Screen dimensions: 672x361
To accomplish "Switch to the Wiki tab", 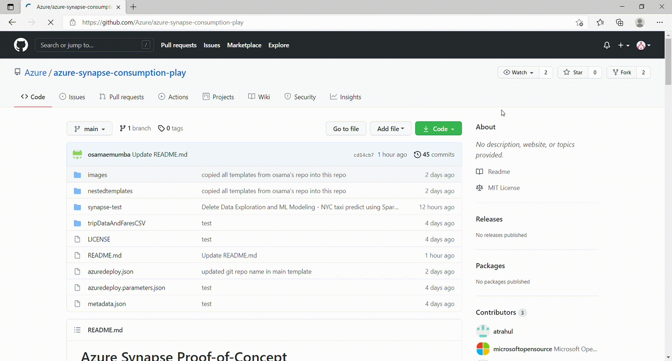I will coord(259,97).
